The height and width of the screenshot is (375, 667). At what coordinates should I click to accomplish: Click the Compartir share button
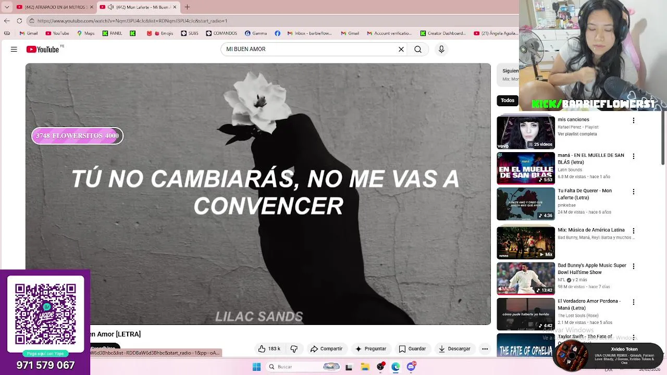[326, 349]
